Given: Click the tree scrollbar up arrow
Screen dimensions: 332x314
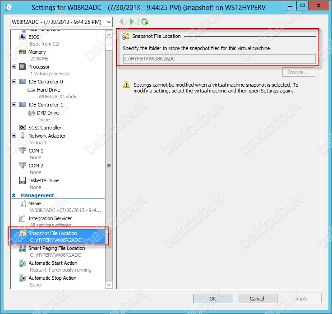Looking at the screenshot, I should 109,35.
